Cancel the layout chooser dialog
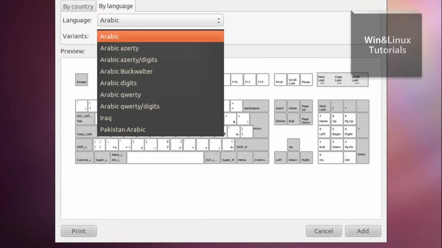442x248 pixels. click(x=324, y=231)
